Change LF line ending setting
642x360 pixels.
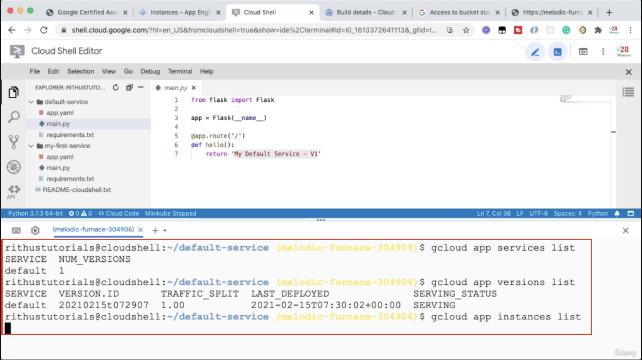point(520,214)
